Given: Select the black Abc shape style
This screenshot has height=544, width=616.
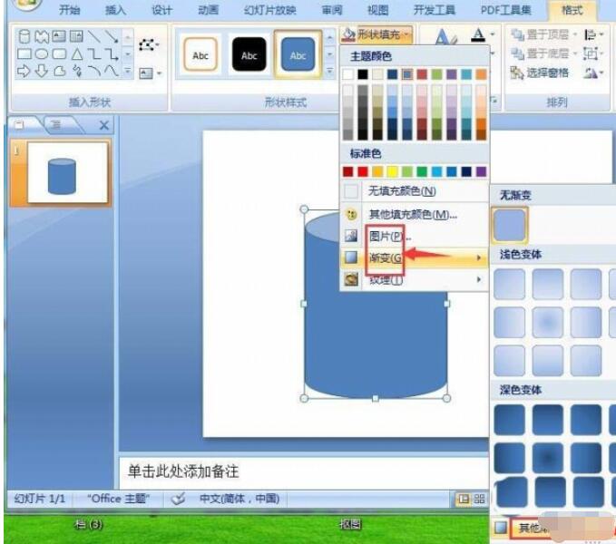Looking at the screenshot, I should 249,55.
